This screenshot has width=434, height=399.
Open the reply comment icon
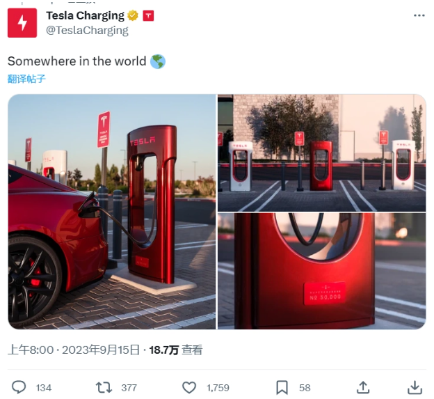click(19, 387)
